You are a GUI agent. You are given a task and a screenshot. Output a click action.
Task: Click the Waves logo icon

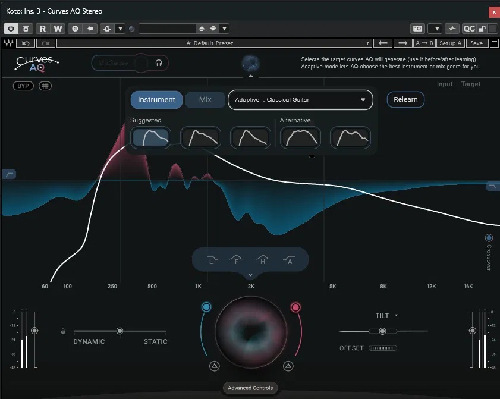pyautogui.click(x=8, y=43)
